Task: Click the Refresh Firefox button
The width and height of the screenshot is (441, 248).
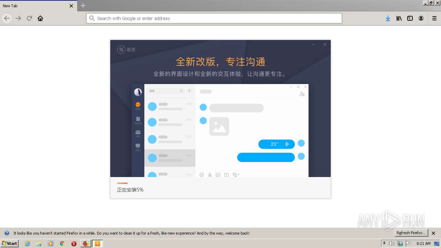Action: coord(411,233)
